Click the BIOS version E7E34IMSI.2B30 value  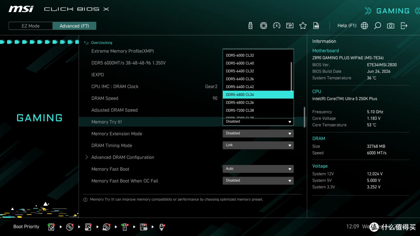click(382, 65)
